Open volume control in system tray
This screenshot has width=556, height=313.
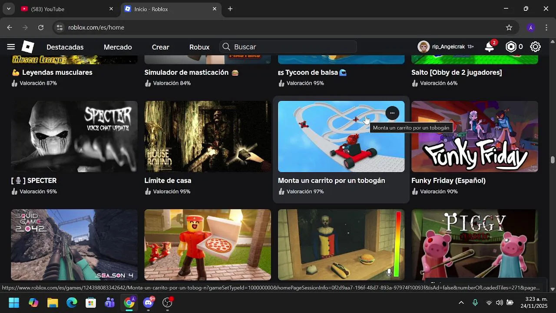coord(500,303)
